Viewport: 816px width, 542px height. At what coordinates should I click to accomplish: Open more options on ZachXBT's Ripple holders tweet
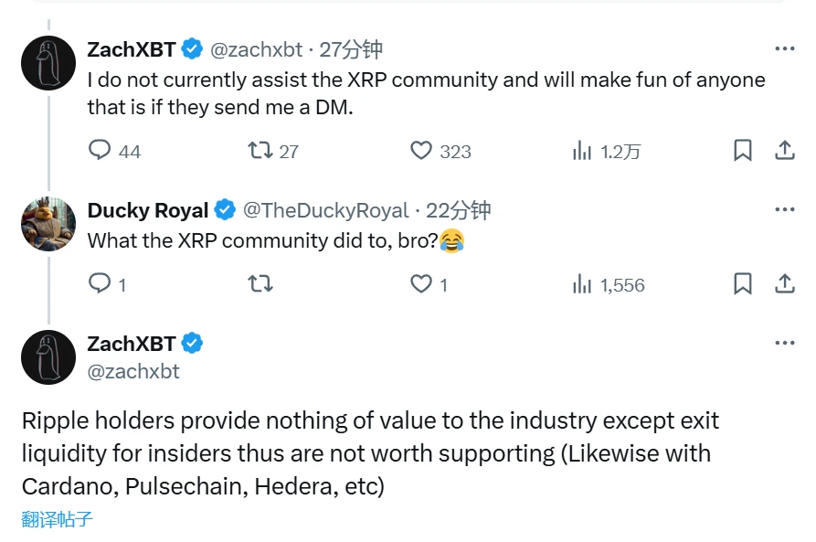(x=784, y=341)
